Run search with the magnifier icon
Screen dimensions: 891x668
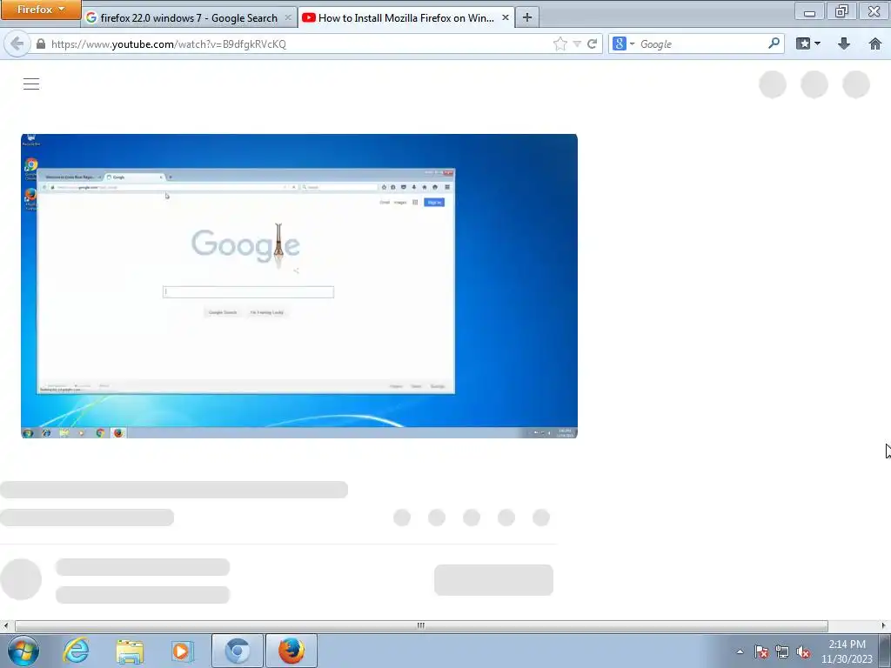pyautogui.click(x=774, y=43)
